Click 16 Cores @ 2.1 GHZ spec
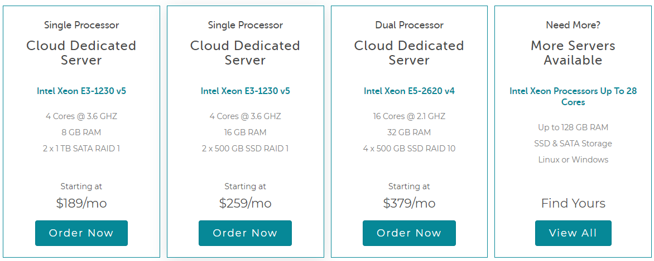 pyautogui.click(x=409, y=116)
